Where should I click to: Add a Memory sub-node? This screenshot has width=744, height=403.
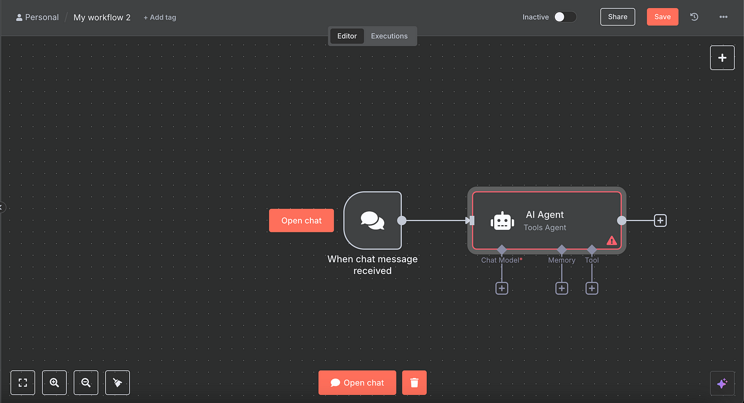click(562, 288)
